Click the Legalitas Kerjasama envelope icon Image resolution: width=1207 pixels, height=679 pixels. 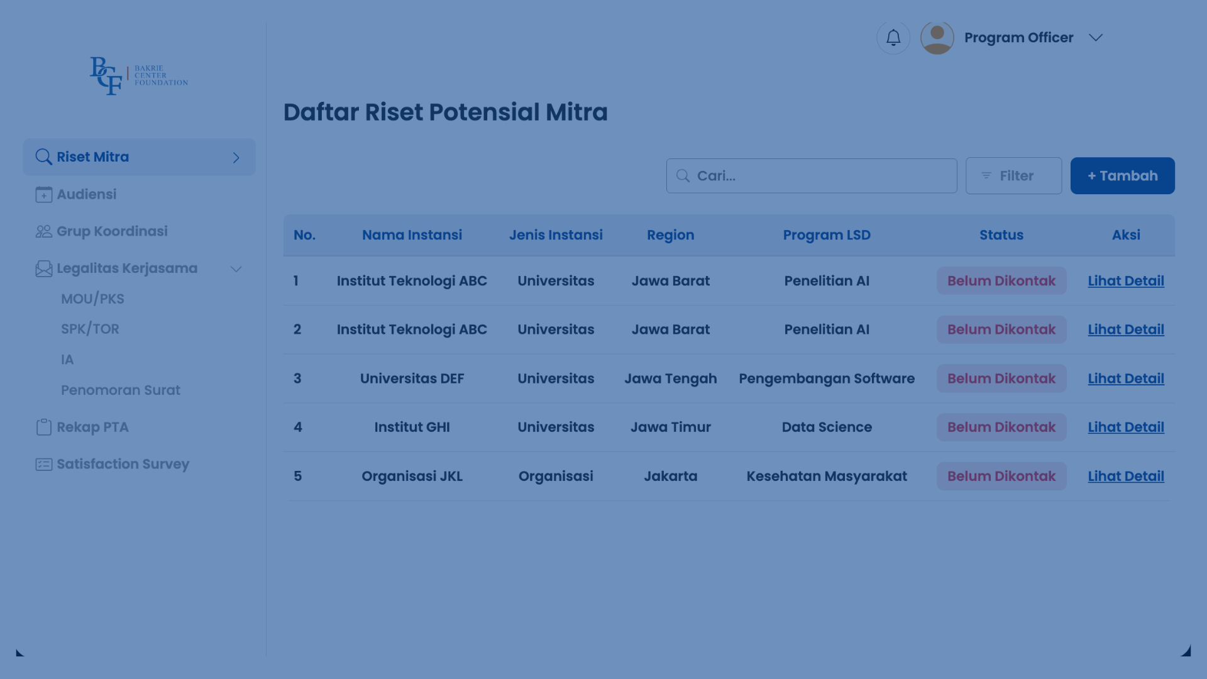click(44, 268)
